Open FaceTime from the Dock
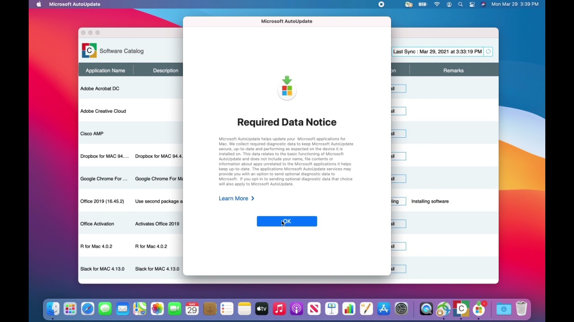This screenshot has height=322, width=574. coord(174,309)
